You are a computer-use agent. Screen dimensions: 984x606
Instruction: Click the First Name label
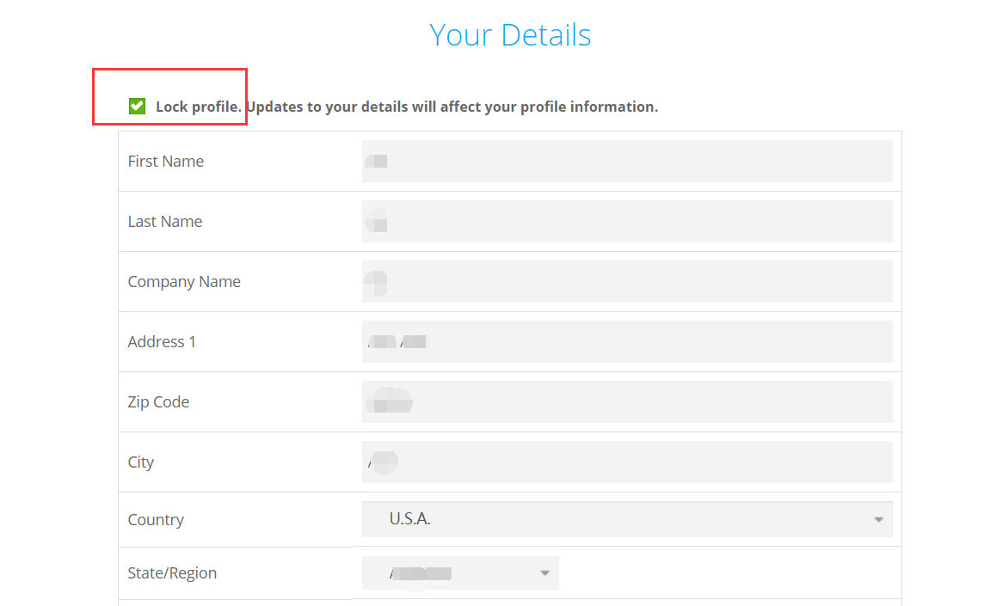[166, 162]
